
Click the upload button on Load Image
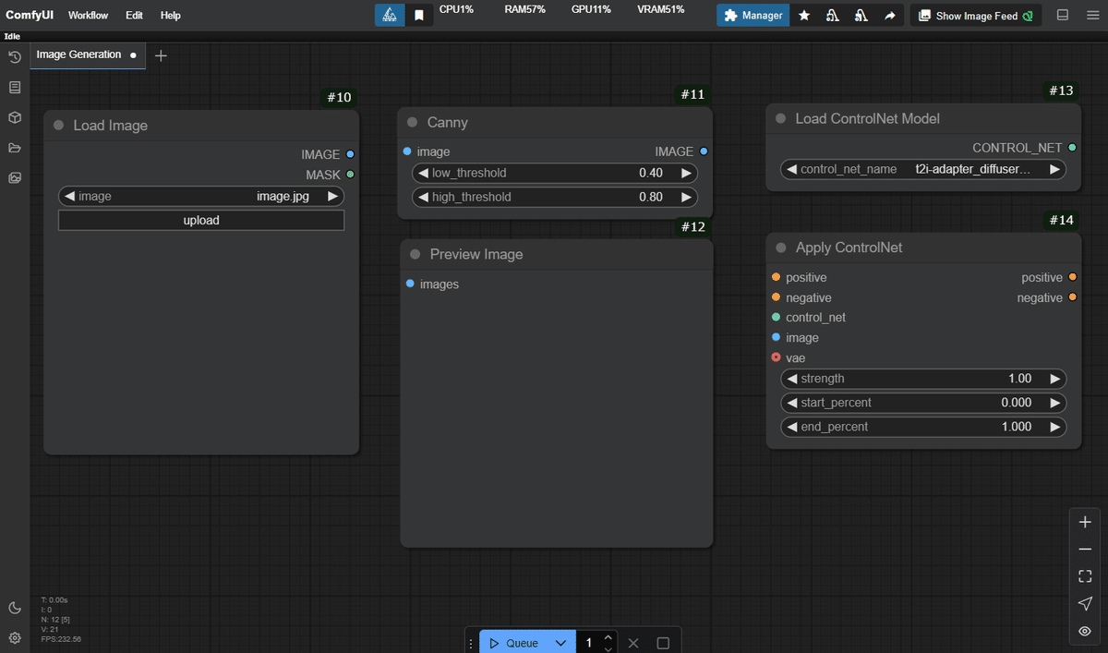click(x=200, y=220)
